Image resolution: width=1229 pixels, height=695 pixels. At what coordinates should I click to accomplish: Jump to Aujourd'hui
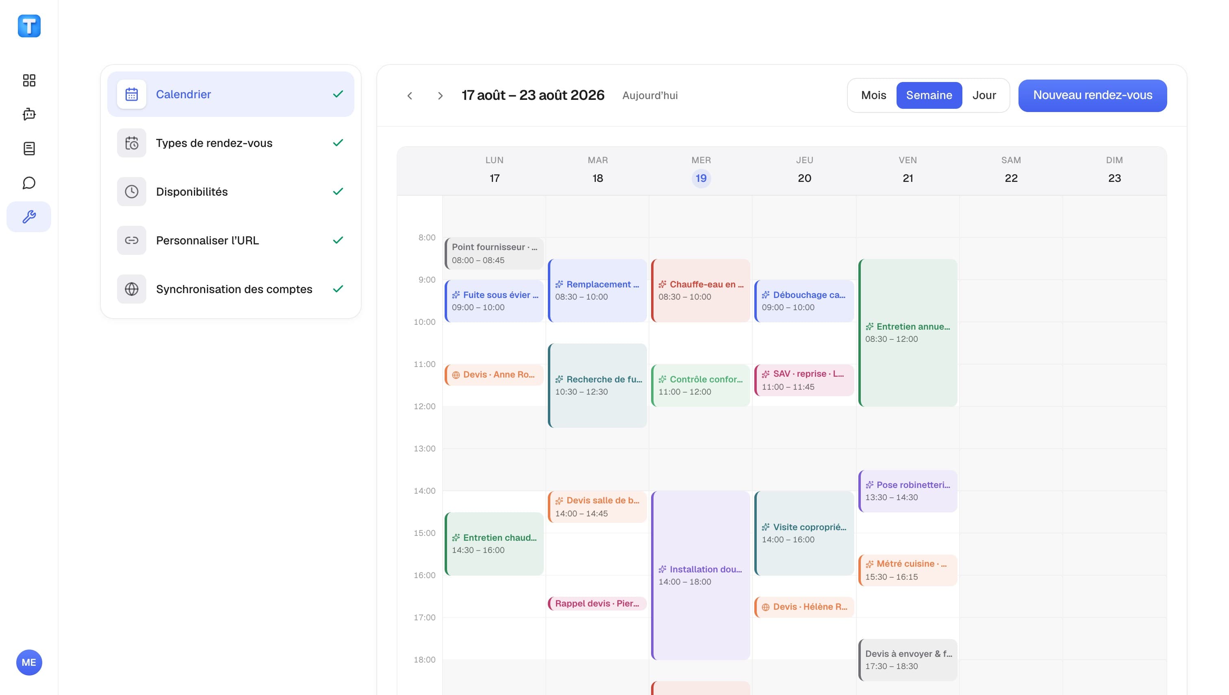(x=650, y=95)
